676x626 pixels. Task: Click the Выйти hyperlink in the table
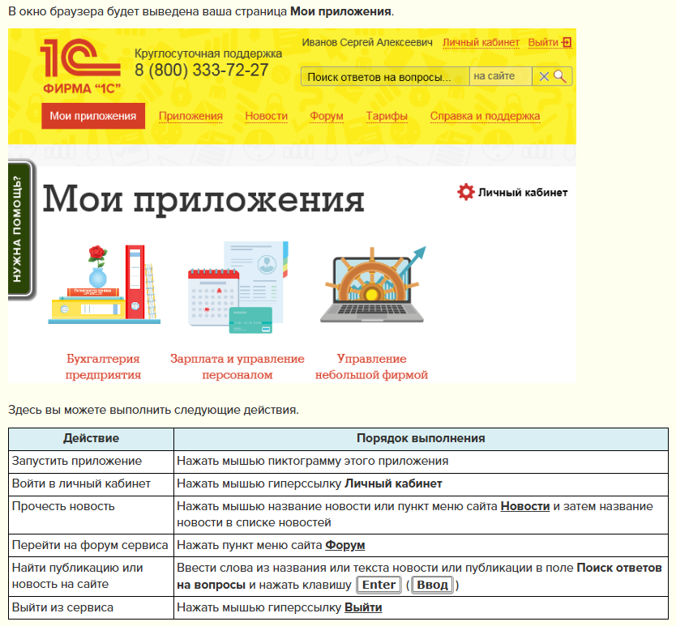click(x=363, y=607)
